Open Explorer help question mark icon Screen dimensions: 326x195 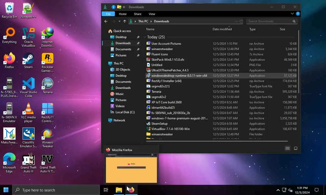pyautogui.click(x=298, y=14)
